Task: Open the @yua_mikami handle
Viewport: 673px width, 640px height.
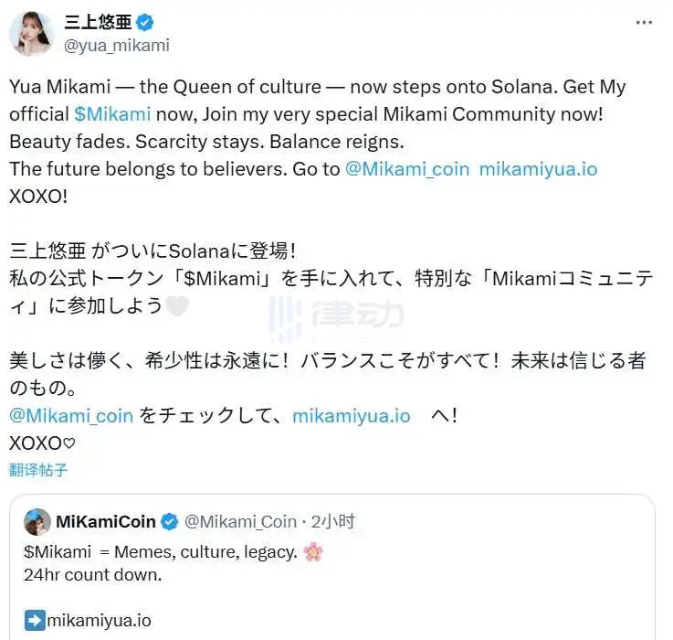Action: click(x=115, y=45)
